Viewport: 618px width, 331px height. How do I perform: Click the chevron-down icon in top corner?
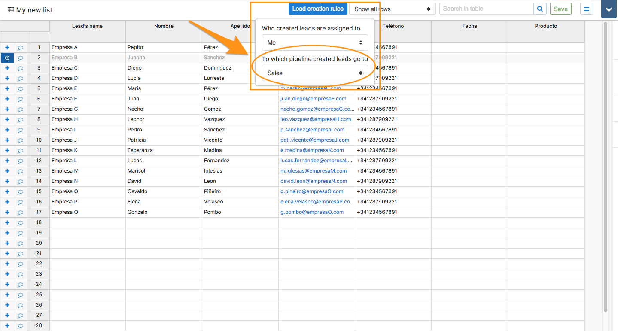click(609, 9)
